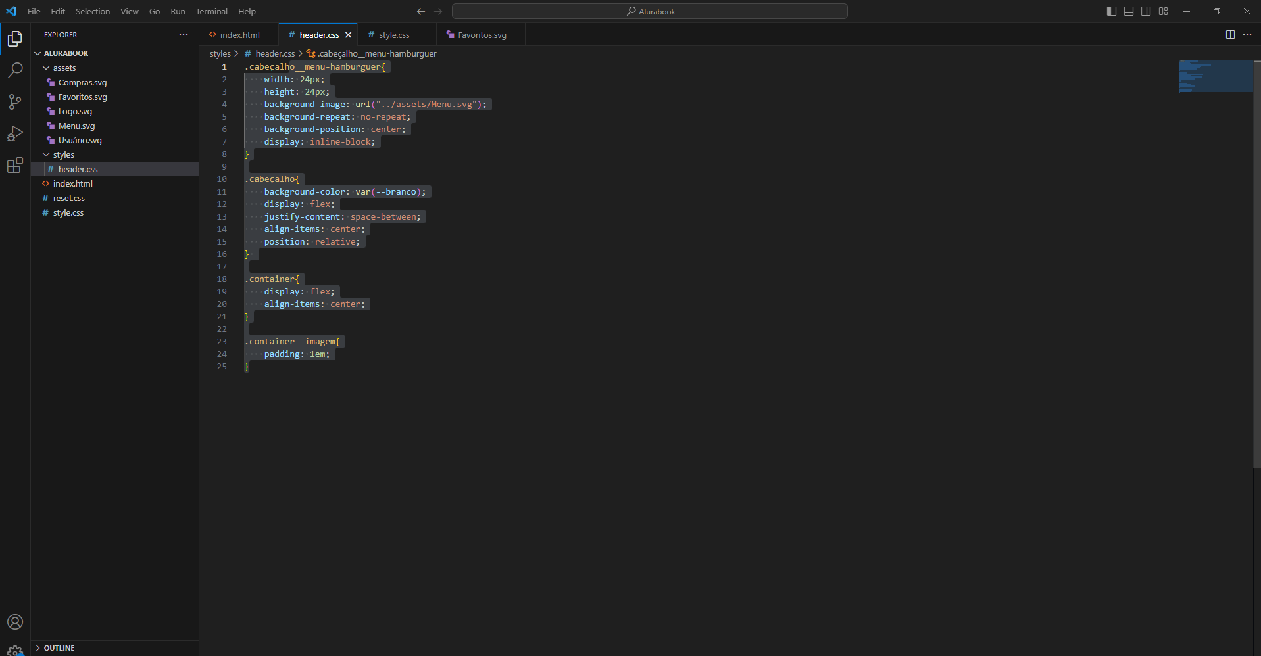Open Help menu
The image size is (1261, 656).
(x=247, y=11)
